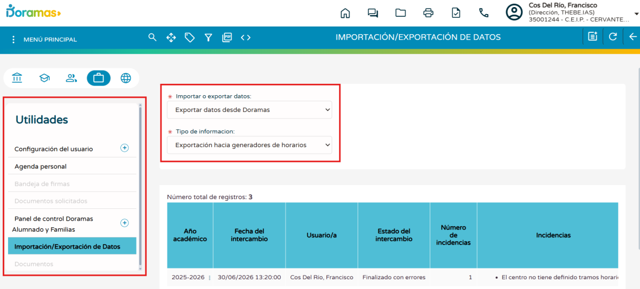Image resolution: width=640 pixels, height=289 pixels.
Task: Open Importar o exportar datos dropdown
Action: pos(249,110)
